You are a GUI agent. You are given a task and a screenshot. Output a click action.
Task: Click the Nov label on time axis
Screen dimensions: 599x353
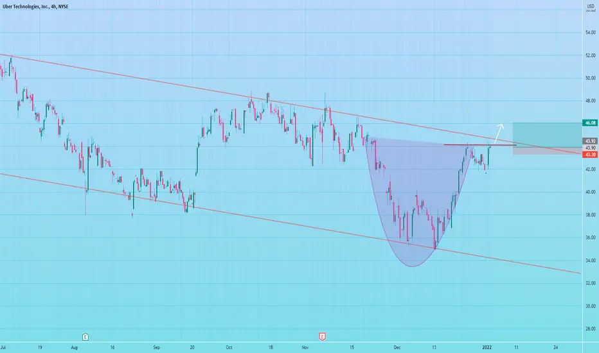305,348
